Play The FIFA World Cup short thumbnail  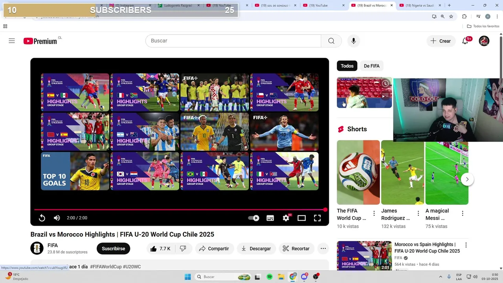(x=358, y=172)
